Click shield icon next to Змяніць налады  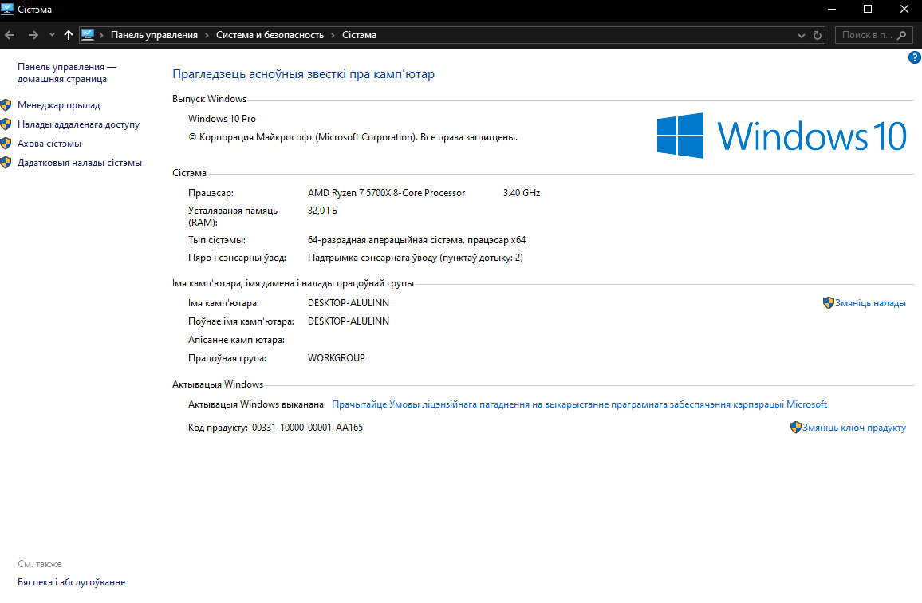829,303
